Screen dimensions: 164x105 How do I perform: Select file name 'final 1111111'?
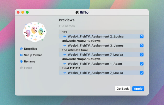click(x=71, y=68)
